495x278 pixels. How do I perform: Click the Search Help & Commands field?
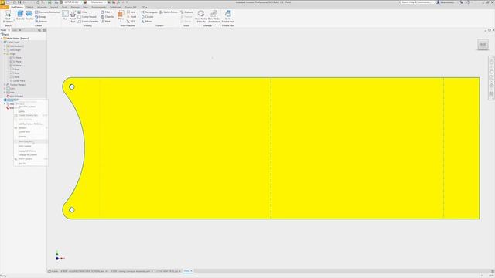[416, 2]
